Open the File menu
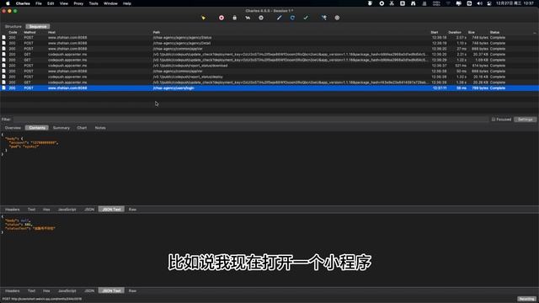The width and height of the screenshot is (539, 303). click(39, 3)
